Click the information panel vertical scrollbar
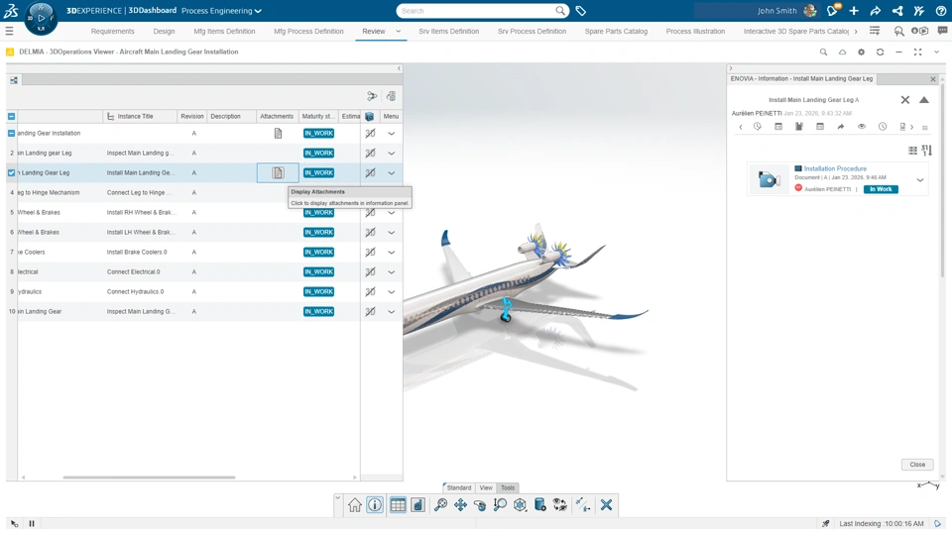The width and height of the screenshot is (952, 535). 942,182
